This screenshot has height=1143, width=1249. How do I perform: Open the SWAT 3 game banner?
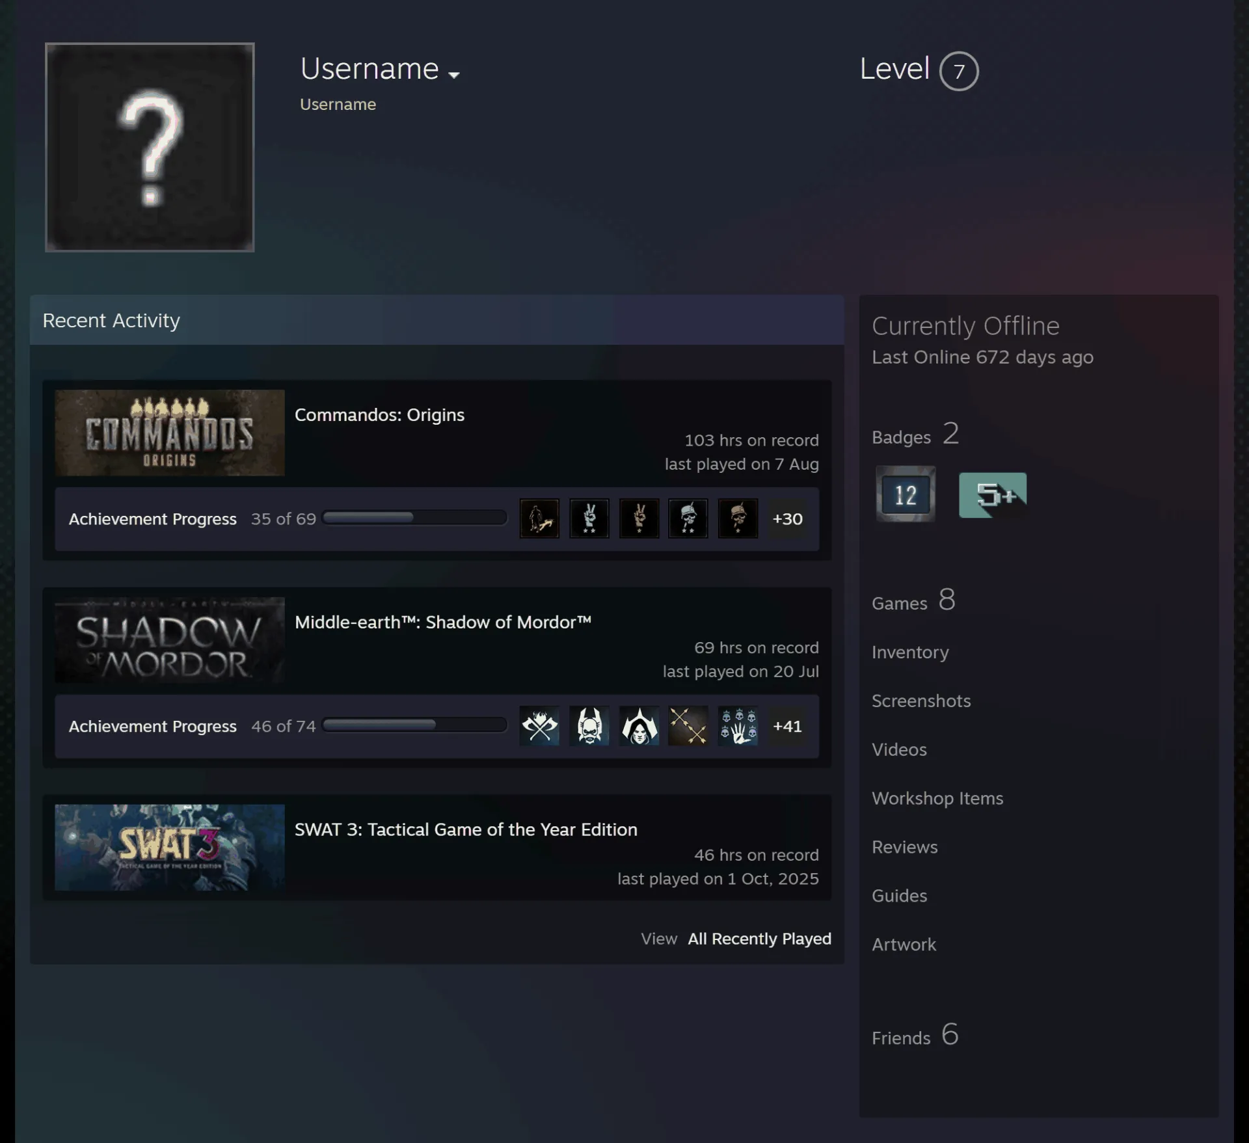(170, 848)
